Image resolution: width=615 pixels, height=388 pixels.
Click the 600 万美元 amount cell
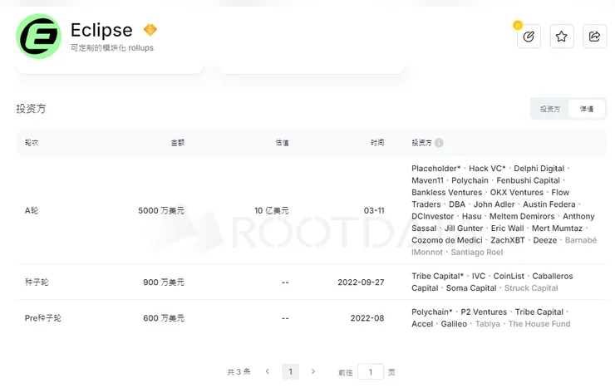click(164, 318)
